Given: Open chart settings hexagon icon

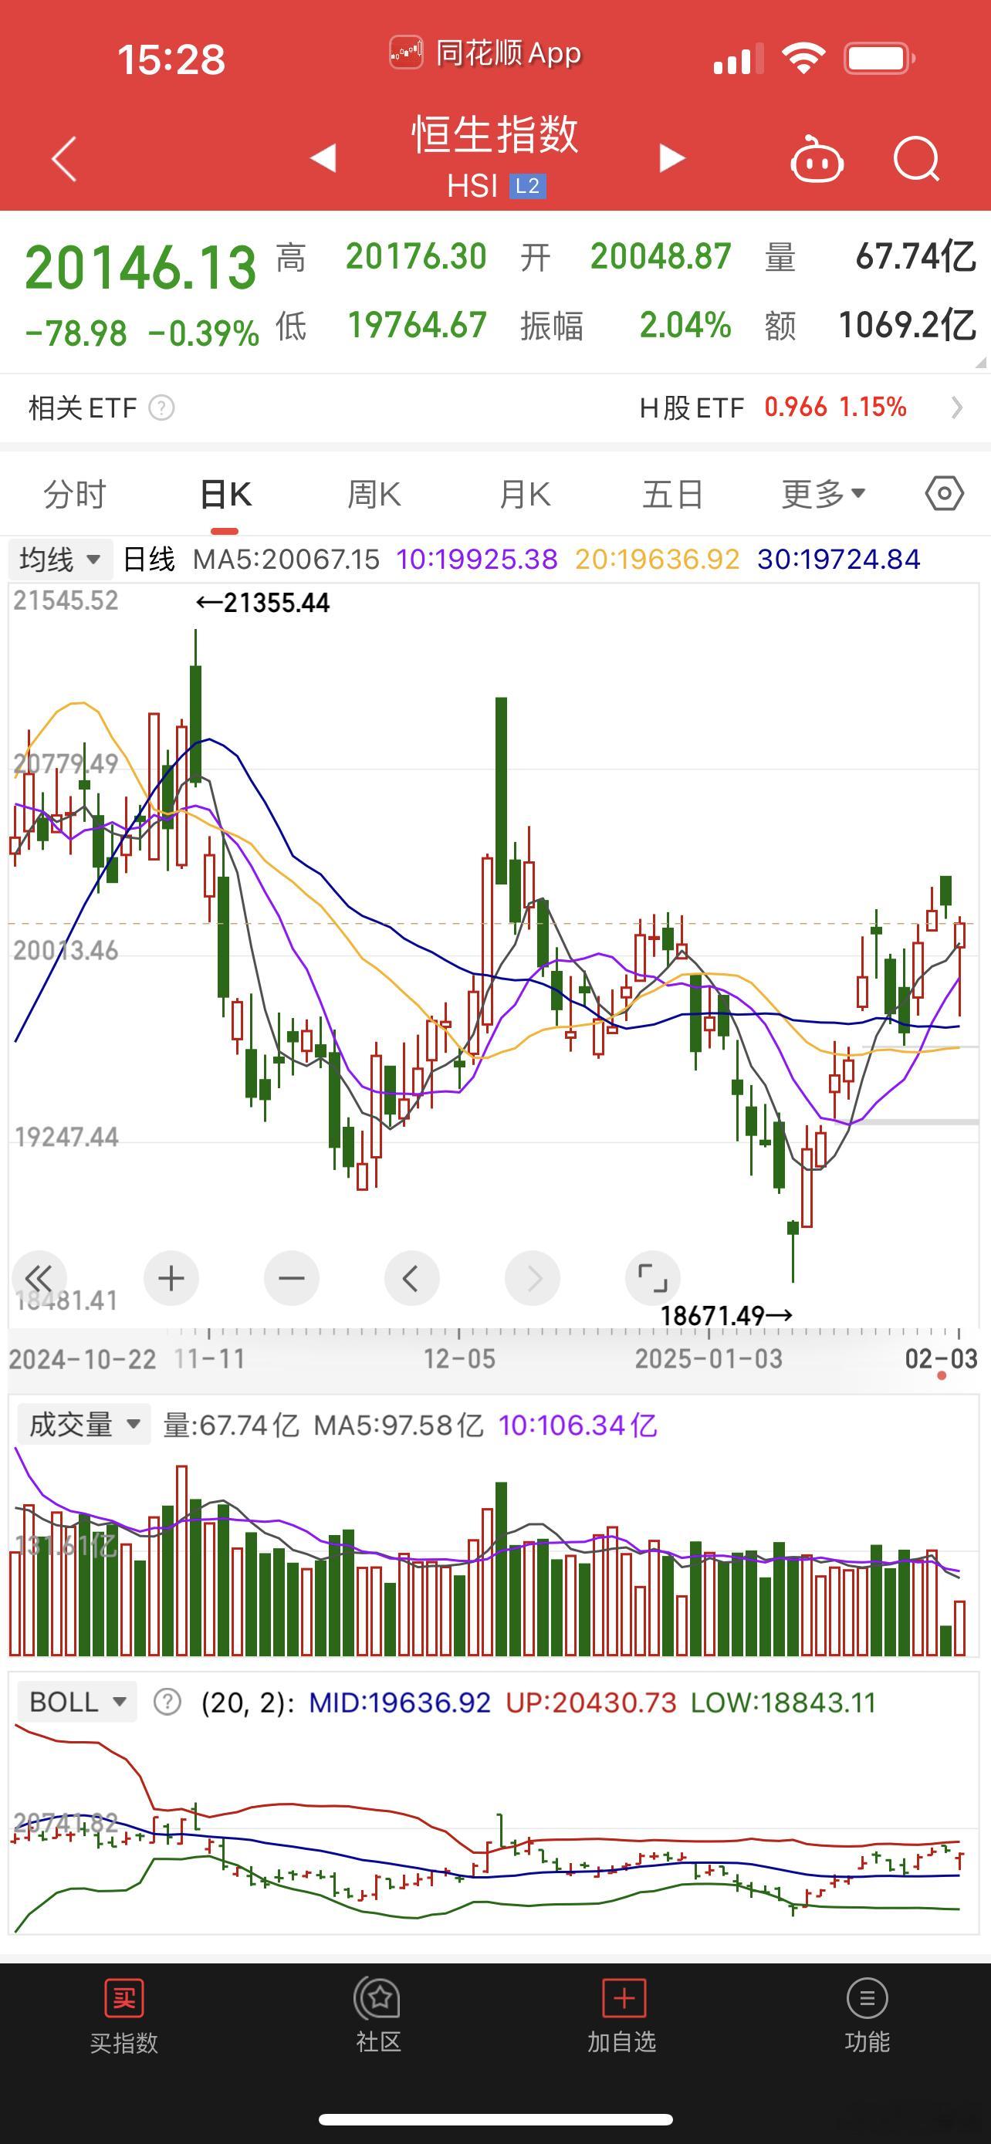Looking at the screenshot, I should tap(945, 494).
